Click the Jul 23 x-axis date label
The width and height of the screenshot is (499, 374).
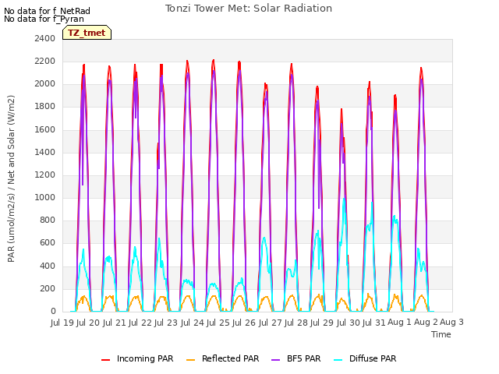tap(166, 323)
